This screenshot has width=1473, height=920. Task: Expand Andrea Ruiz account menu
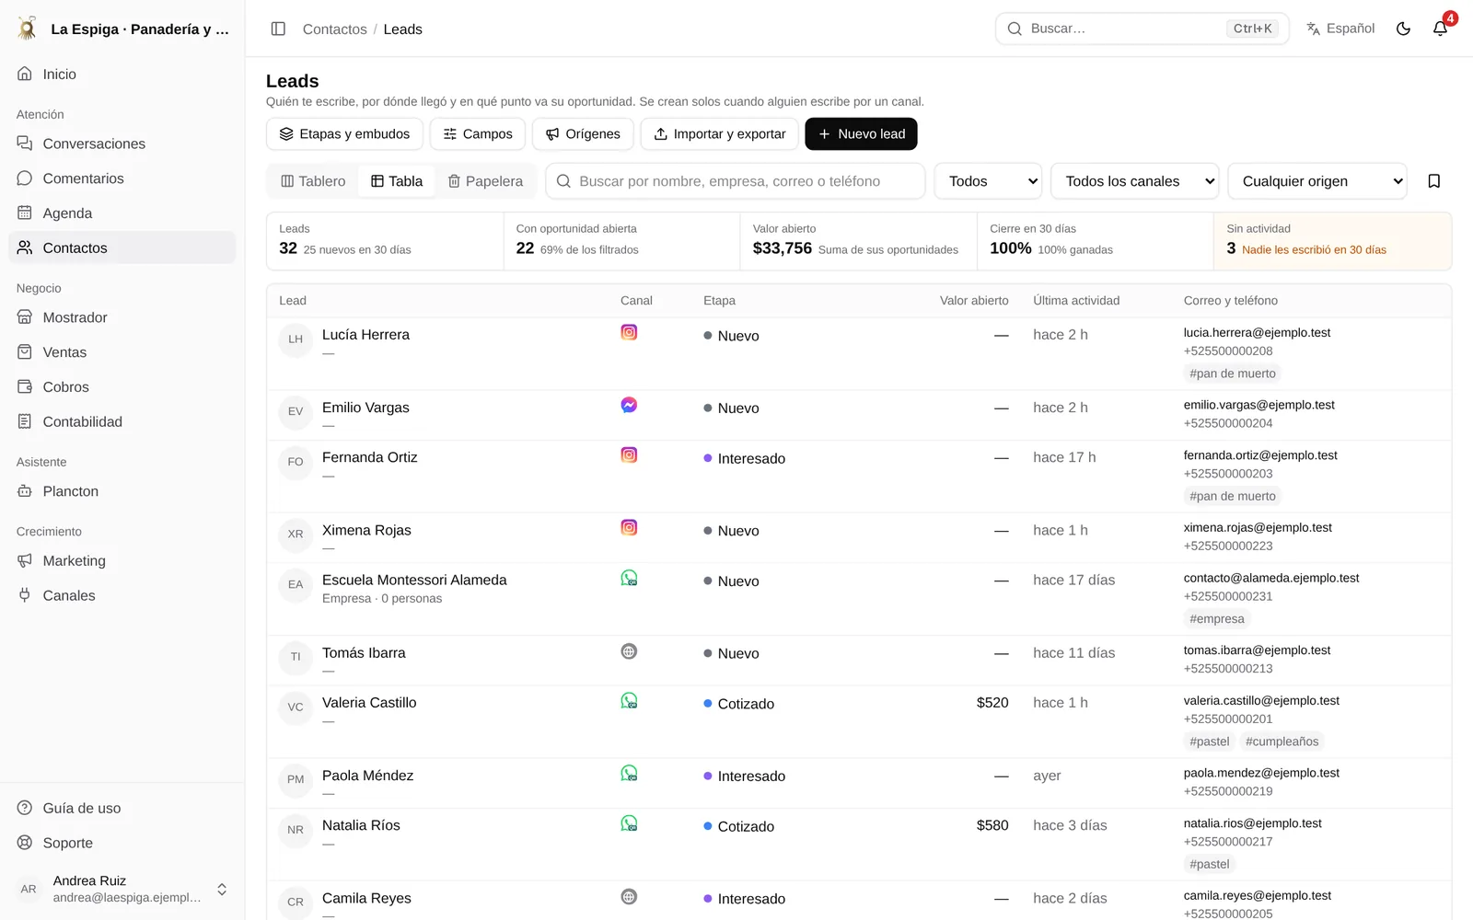[122, 889]
